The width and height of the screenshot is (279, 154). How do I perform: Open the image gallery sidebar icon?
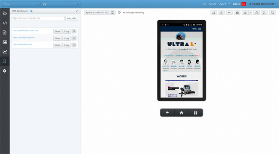pyautogui.click(x=5, y=42)
